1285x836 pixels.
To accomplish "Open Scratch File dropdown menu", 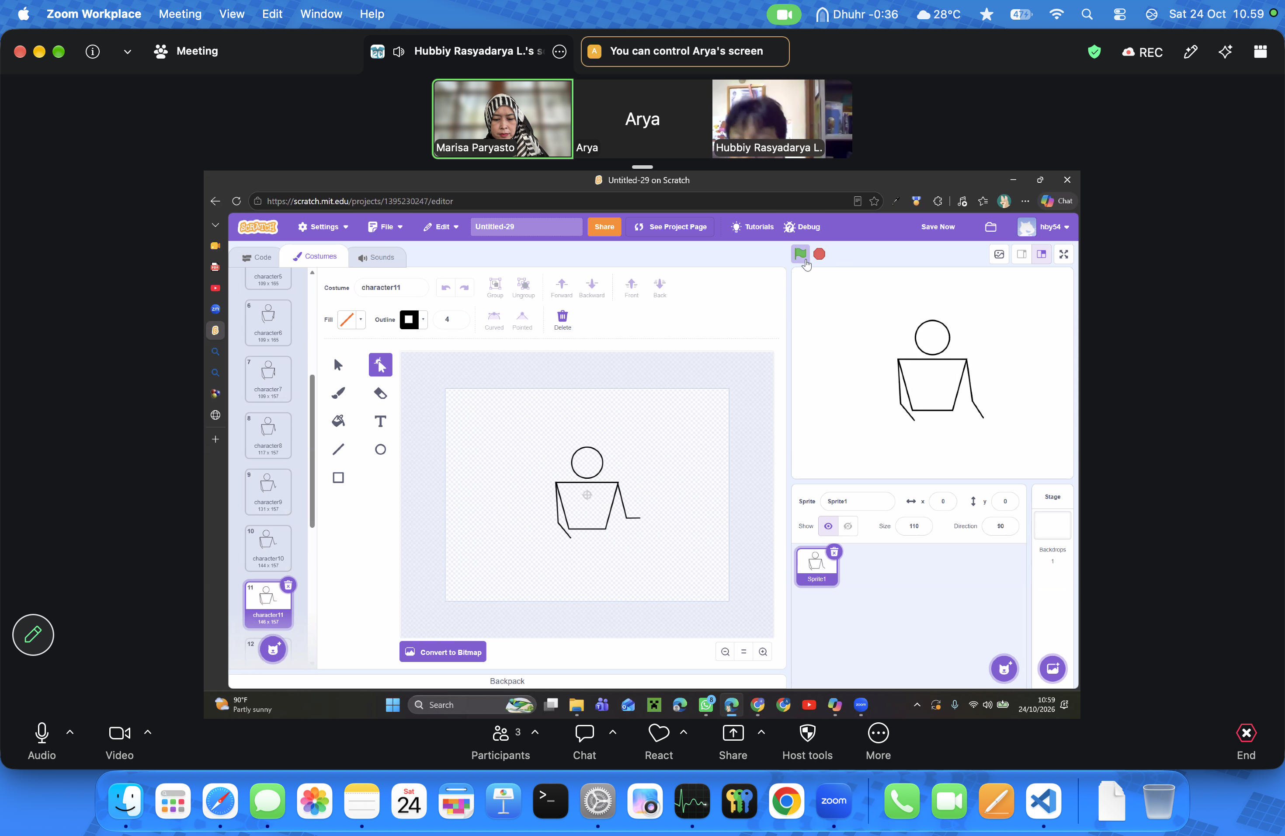I will click(385, 227).
